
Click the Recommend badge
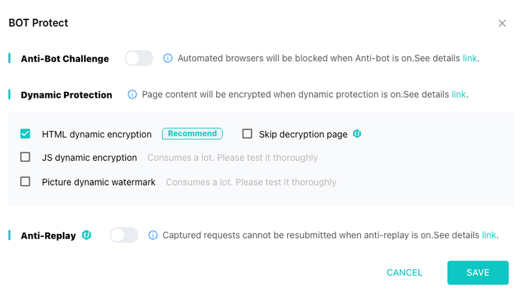192,134
